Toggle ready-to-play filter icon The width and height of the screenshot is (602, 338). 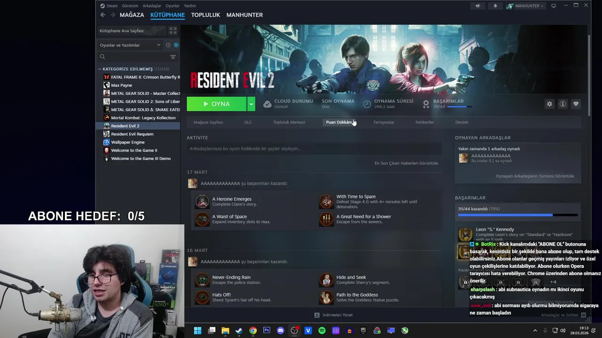176,45
